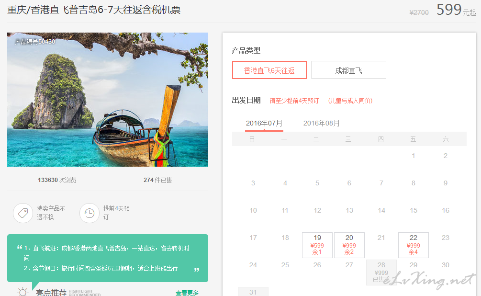
Task: Click the closing quotation mark icon
Action: point(197,270)
